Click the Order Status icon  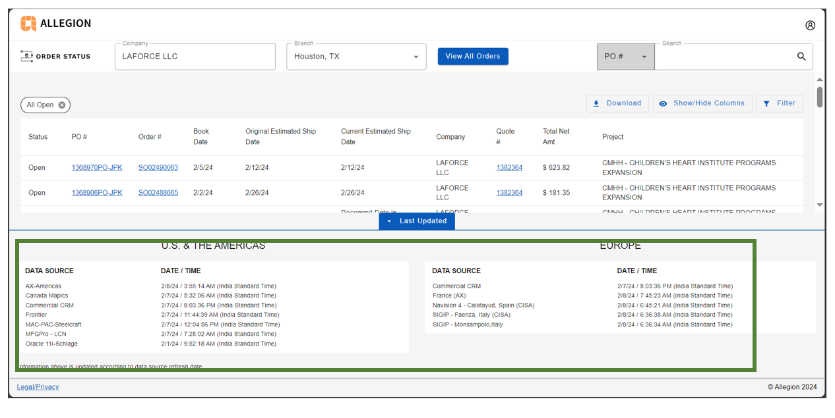[27, 57]
